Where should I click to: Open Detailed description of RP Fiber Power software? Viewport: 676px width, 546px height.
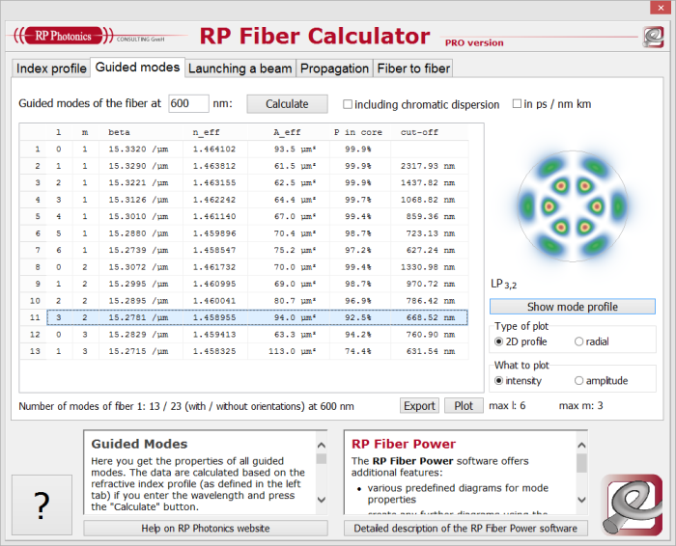[x=465, y=529]
